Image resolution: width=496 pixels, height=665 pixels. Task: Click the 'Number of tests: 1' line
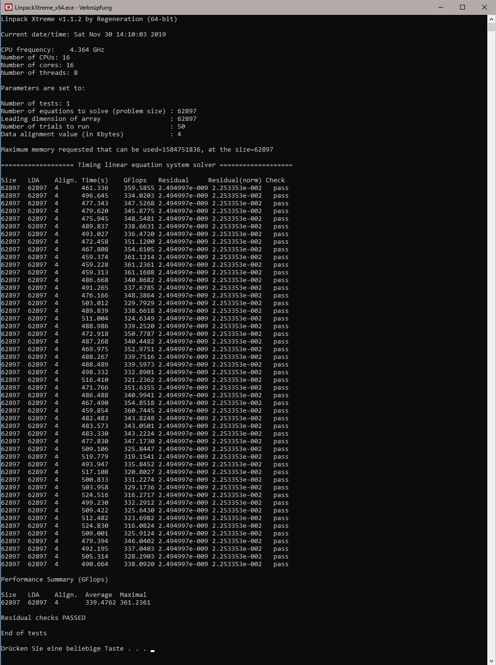[x=35, y=104]
